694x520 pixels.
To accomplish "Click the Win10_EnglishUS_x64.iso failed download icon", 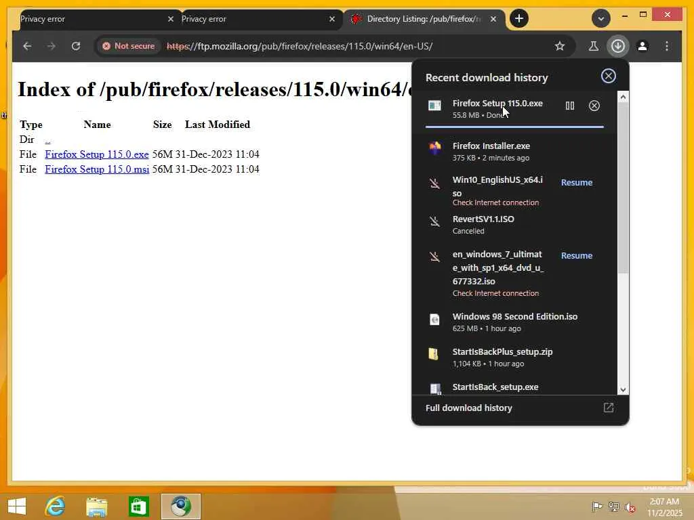I will 434,183.
